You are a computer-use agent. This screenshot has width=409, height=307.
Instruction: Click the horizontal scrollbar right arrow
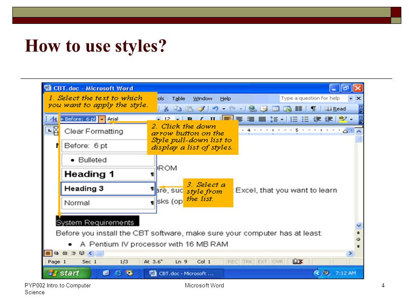(350, 253)
